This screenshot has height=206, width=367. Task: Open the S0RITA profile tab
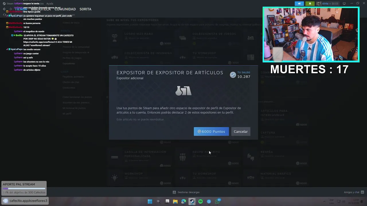click(85, 9)
